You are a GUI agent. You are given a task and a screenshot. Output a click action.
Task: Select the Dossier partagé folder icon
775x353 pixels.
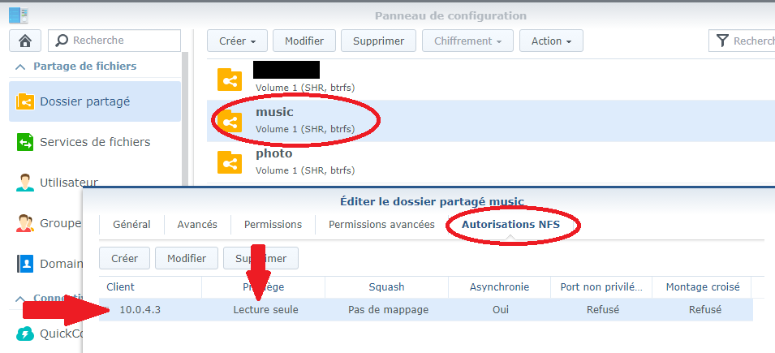click(x=25, y=101)
